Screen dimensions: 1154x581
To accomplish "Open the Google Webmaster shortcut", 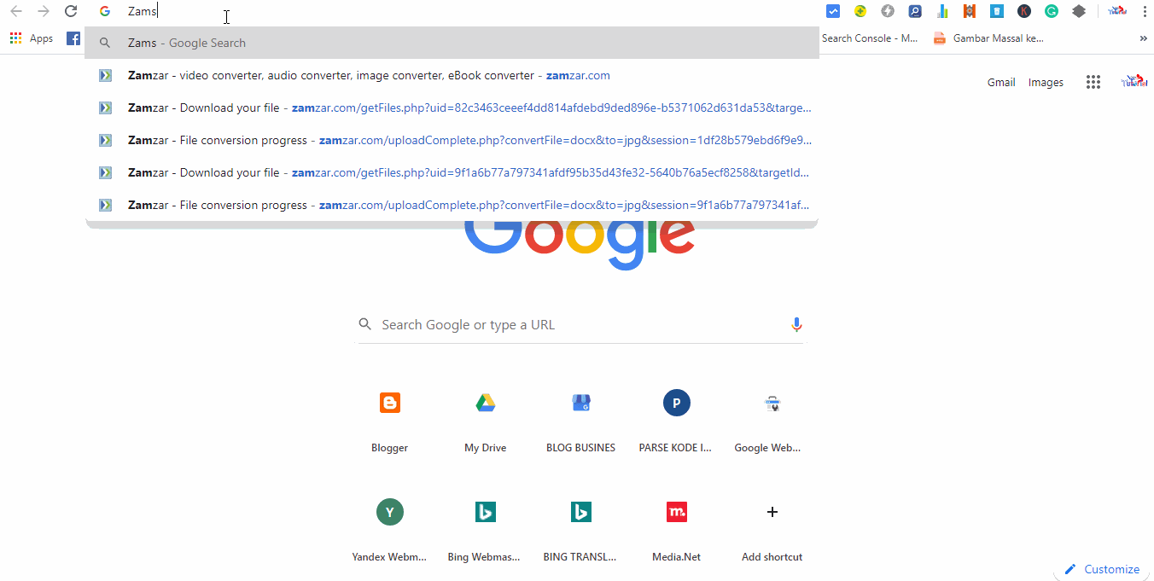I will pyautogui.click(x=772, y=420).
